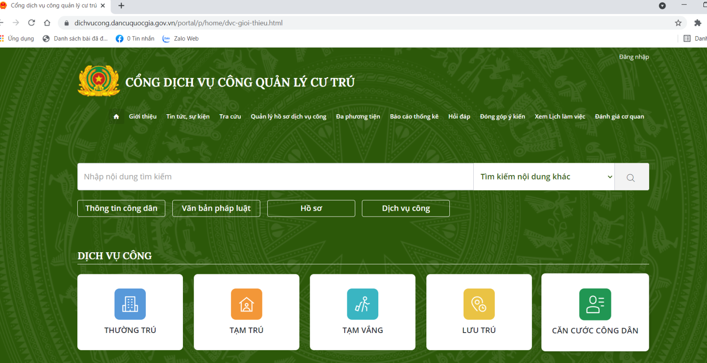Open the CĂN CƯỚC CÔNG DÂN icon
Viewport: 707px width, 363px height.
(x=595, y=304)
